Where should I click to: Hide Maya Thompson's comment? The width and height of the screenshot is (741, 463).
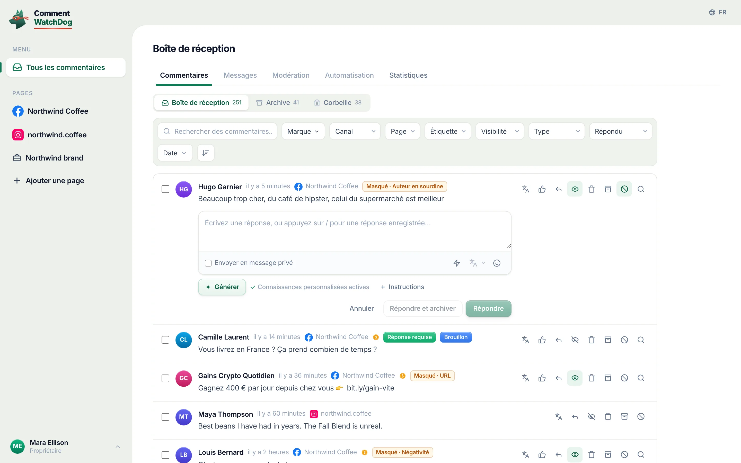click(x=592, y=416)
